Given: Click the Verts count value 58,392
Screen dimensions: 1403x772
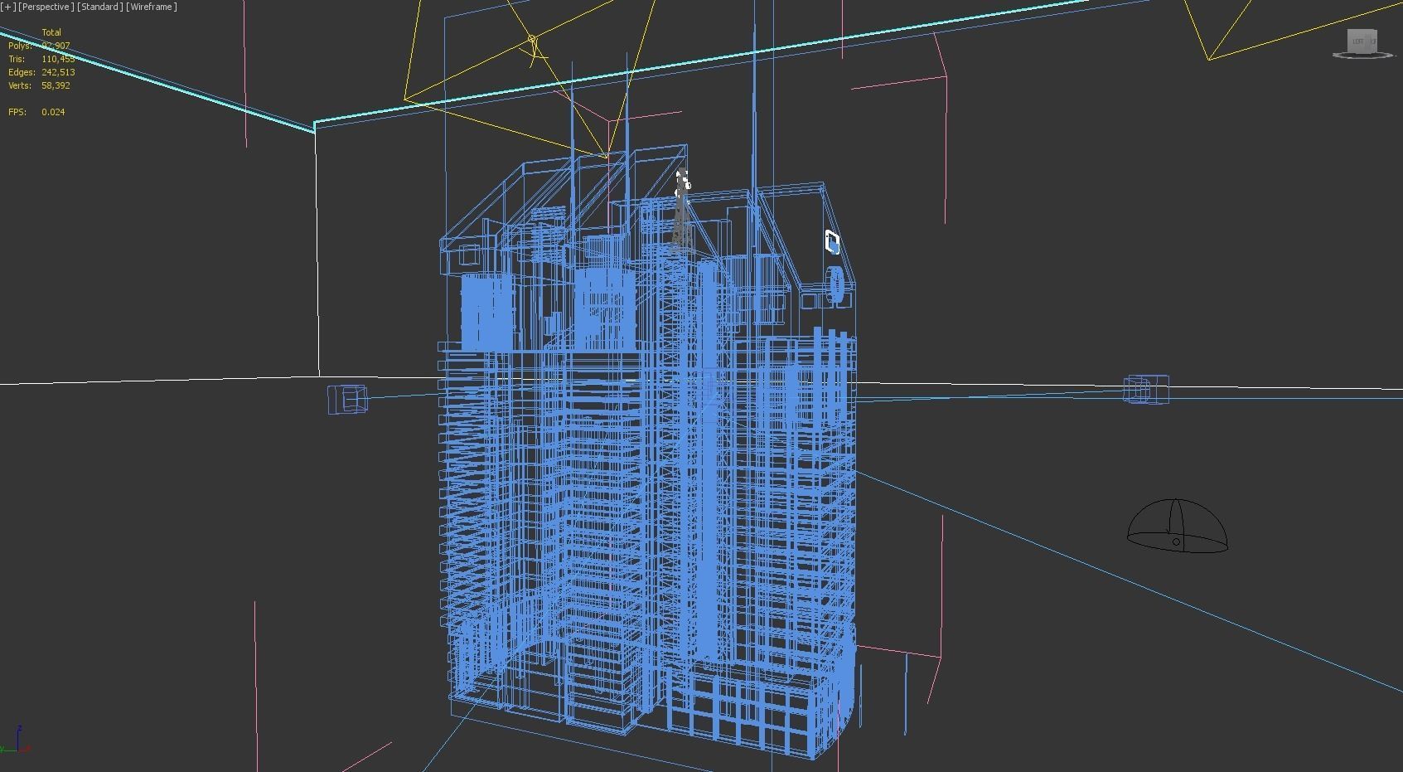Looking at the screenshot, I should [x=56, y=85].
